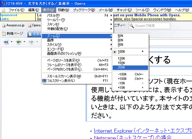
Task: Expand dropdown arrow beside forward button
Action: pyautogui.click(x=37, y=42)
